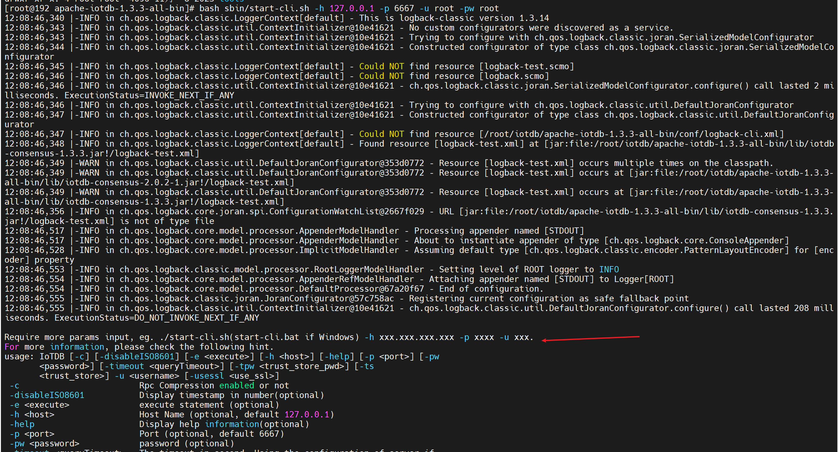Click the text '[logback.scmo]'

click(514, 76)
